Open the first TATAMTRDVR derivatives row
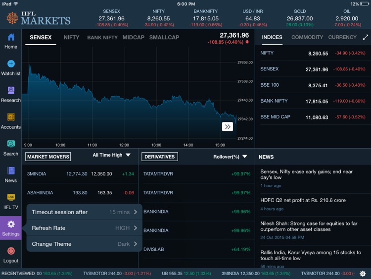371x279 pixels. pyautogui.click(x=197, y=174)
